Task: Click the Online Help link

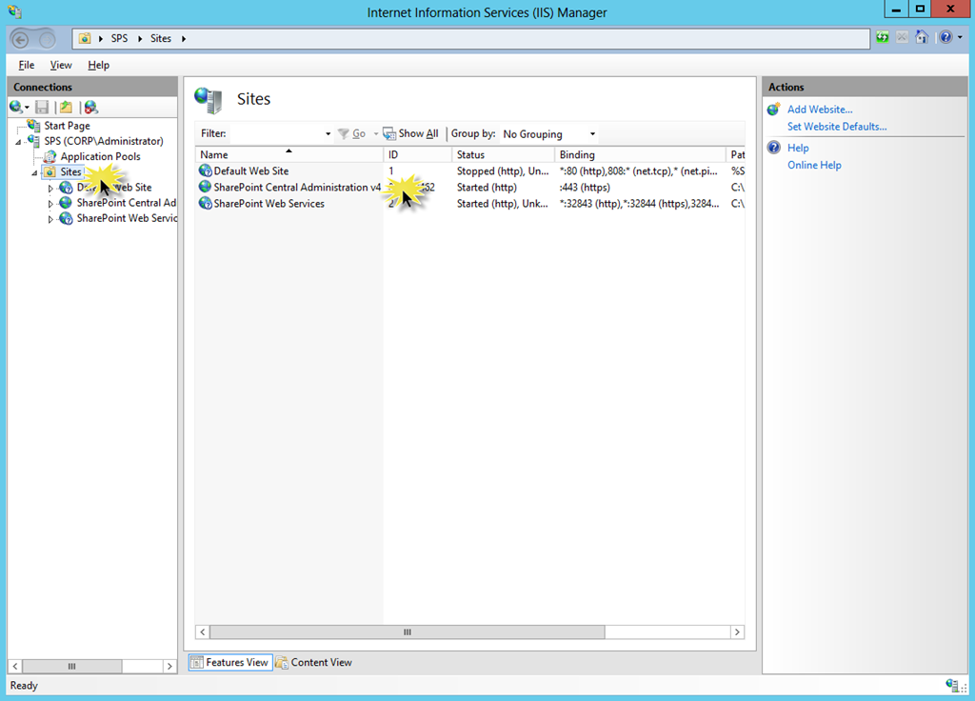Action: point(814,165)
